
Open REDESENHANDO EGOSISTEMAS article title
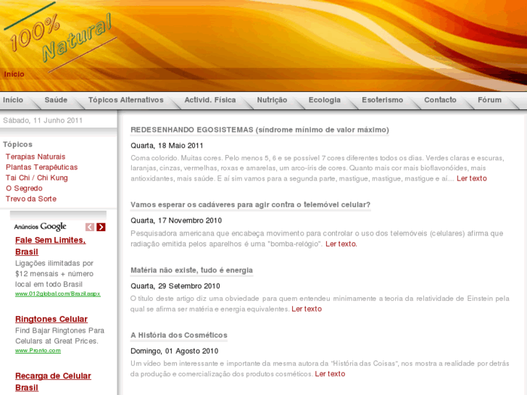260,130
